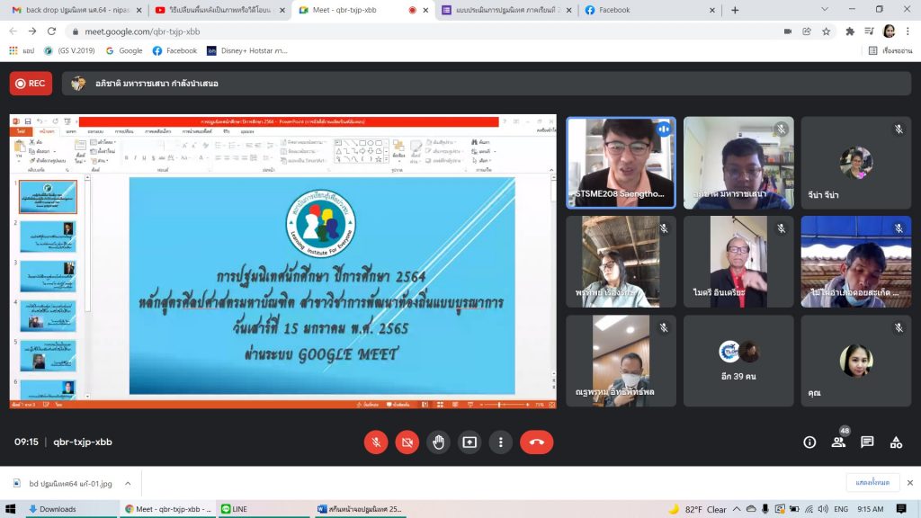
Task: Hang up with the red leave call button
Action: (x=536, y=442)
